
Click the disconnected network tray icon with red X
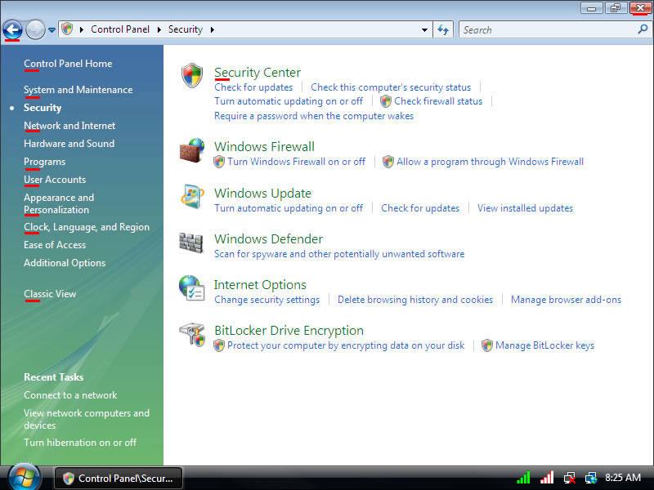(x=569, y=478)
